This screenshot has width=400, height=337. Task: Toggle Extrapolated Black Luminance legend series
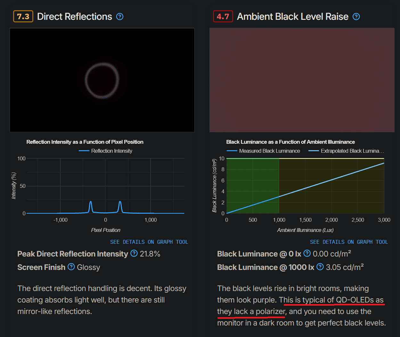(x=346, y=151)
